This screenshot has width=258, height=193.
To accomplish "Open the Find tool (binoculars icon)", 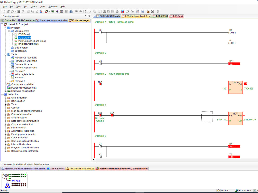I will [71, 11].
